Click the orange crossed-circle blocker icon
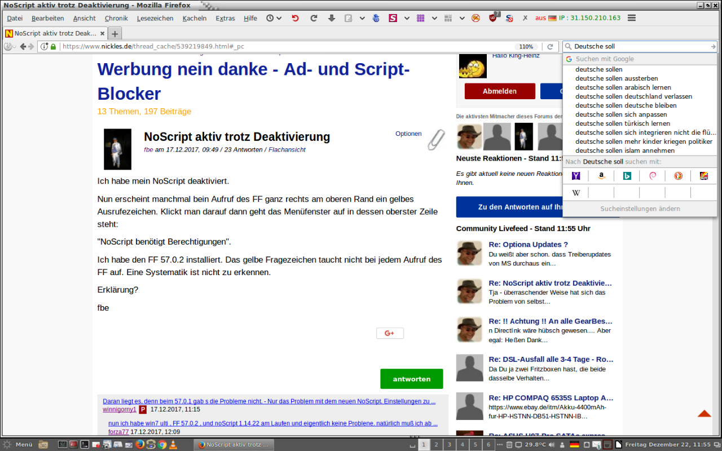The height and width of the screenshot is (451, 722). (x=476, y=18)
